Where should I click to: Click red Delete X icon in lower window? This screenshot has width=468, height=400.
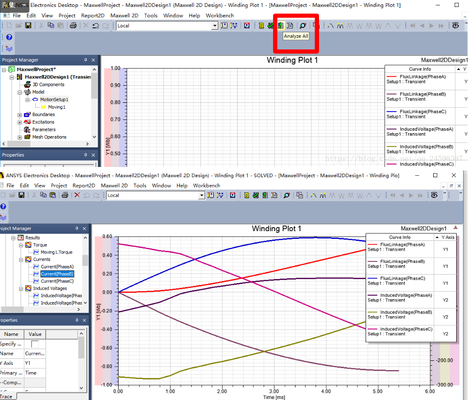[77, 195]
